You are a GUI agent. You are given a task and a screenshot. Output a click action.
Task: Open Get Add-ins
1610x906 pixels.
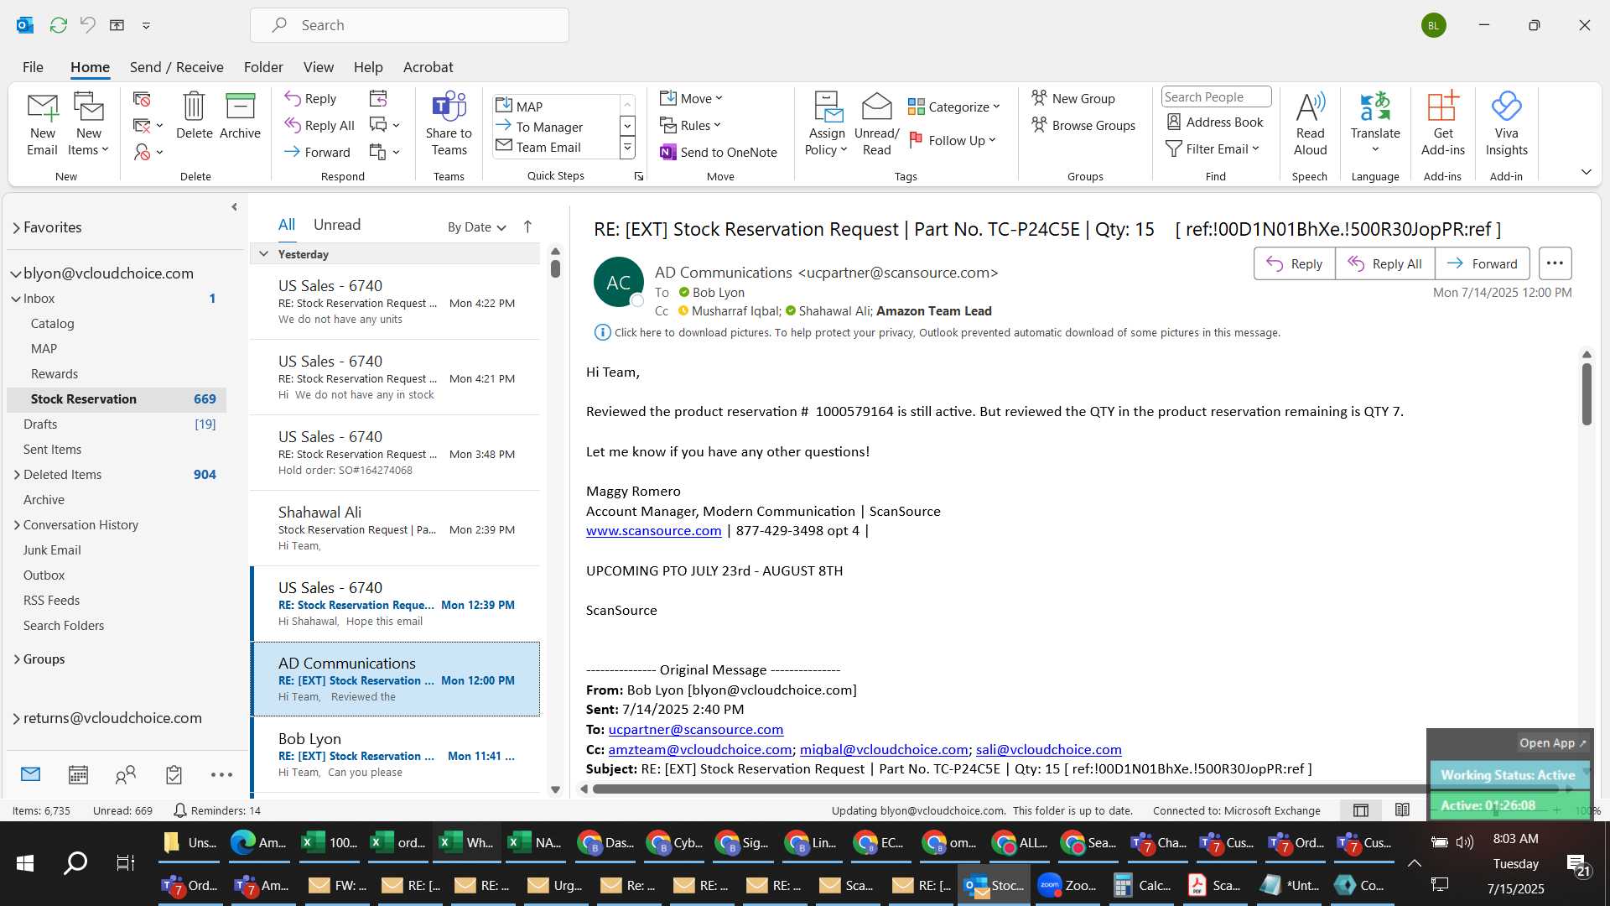tap(1442, 124)
